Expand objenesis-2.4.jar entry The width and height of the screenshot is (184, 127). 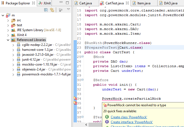click(x=13, y=70)
